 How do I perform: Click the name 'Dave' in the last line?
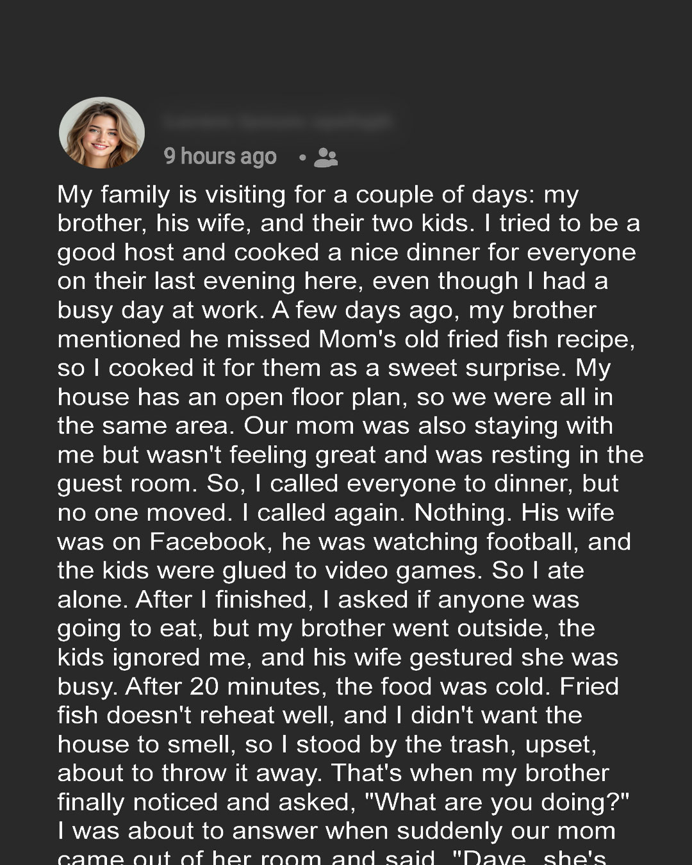click(494, 857)
